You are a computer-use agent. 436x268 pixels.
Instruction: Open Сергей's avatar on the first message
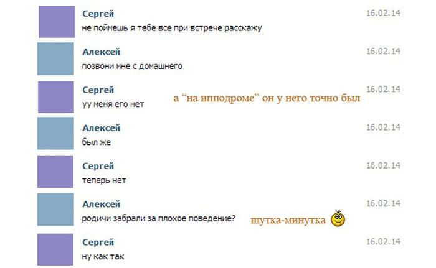(57, 22)
